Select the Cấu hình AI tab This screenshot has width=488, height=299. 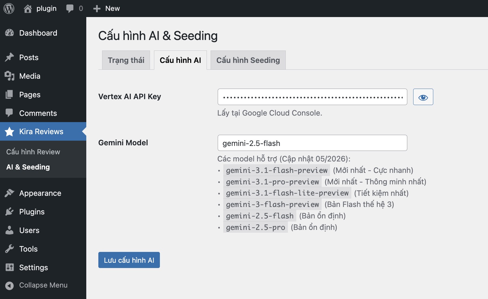click(x=180, y=60)
